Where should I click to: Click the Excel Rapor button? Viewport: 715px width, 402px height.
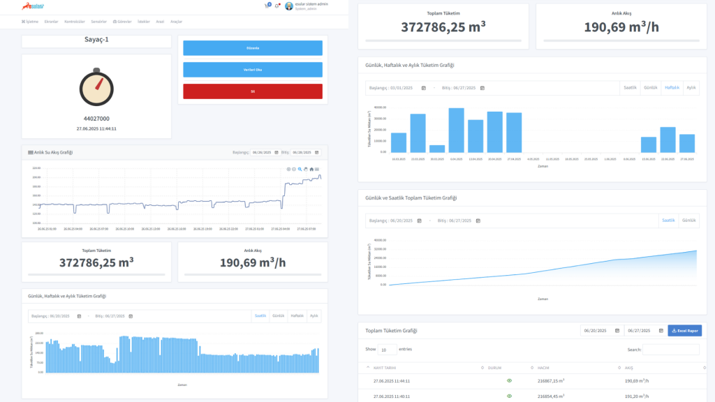point(686,330)
